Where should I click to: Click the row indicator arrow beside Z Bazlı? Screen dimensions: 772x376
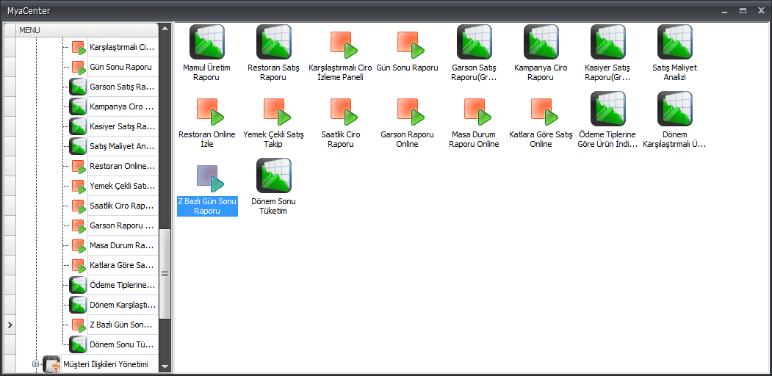(x=10, y=325)
